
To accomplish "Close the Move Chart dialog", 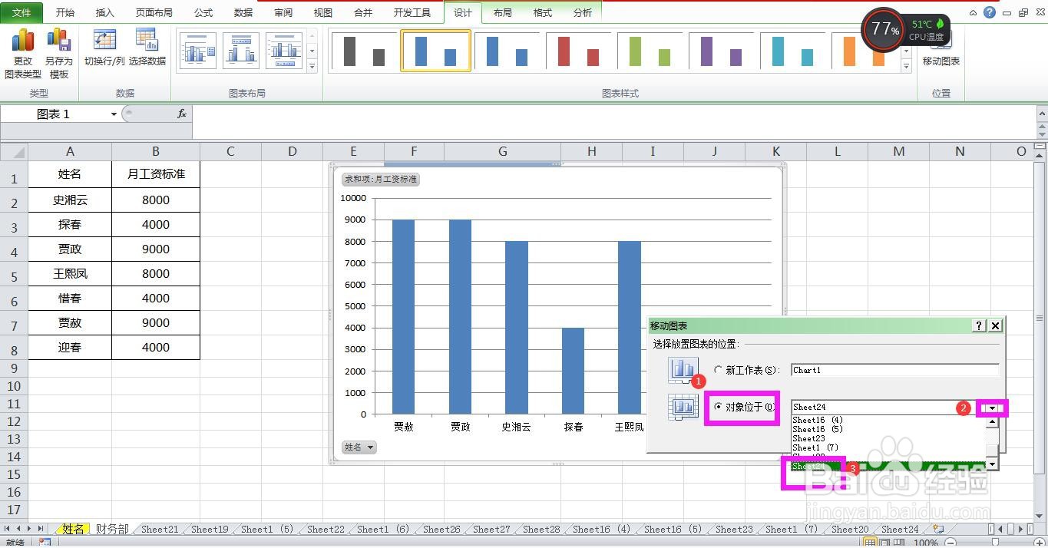I will pyautogui.click(x=995, y=325).
